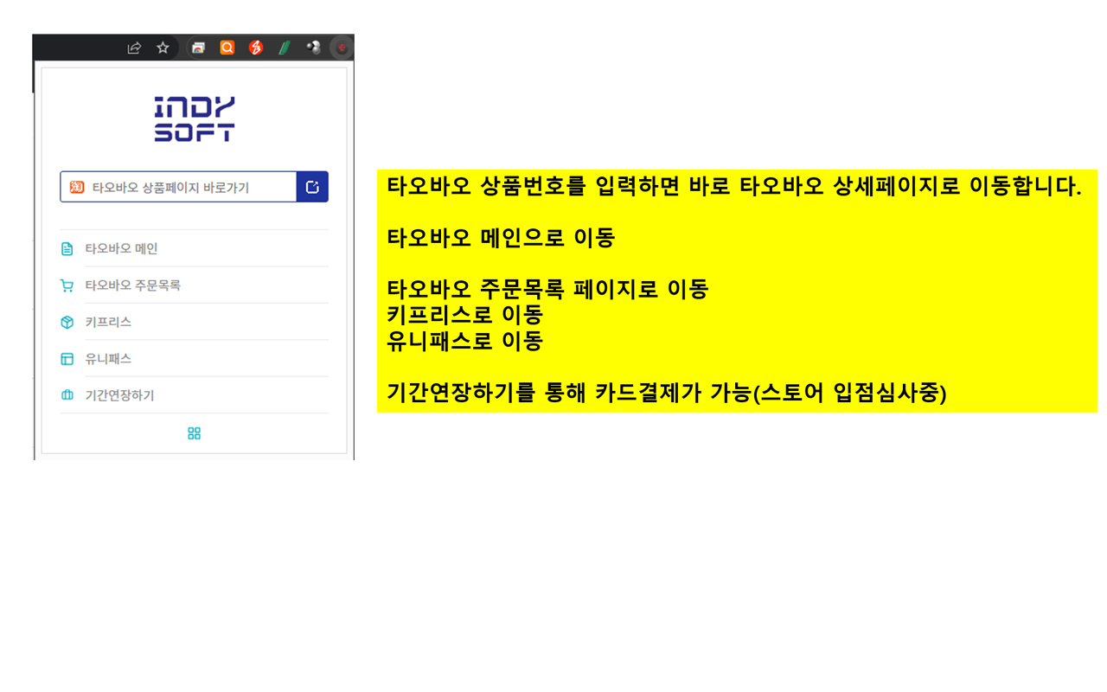
Task: Click the share icon in the browser toolbar
Action: click(x=134, y=48)
